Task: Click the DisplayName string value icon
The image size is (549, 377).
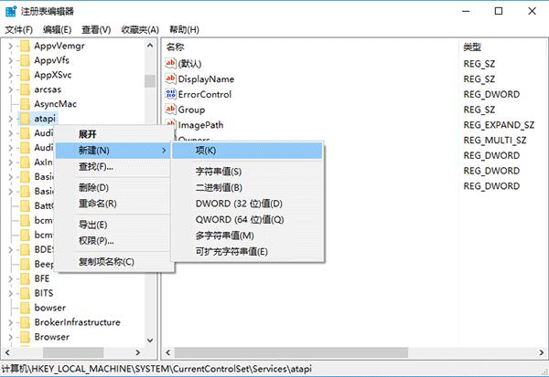Action: [170, 79]
